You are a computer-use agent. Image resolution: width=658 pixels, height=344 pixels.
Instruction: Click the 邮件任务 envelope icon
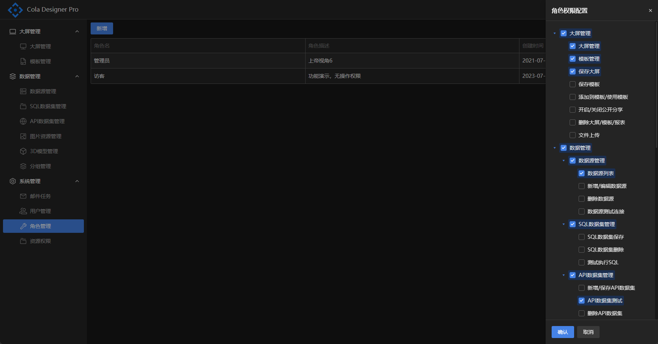23,196
